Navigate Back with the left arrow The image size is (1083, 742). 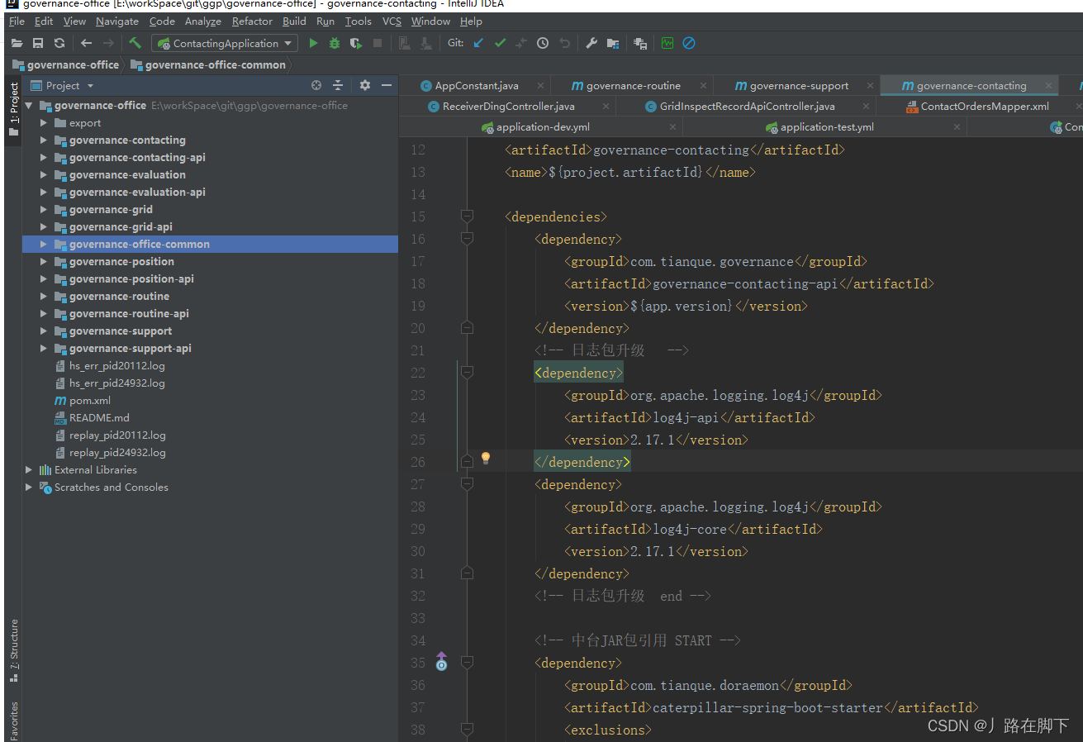pos(86,43)
